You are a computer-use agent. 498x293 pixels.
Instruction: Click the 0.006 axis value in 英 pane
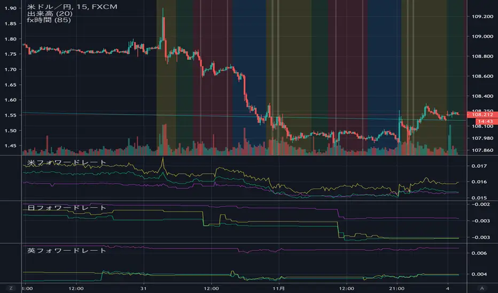point(479,253)
